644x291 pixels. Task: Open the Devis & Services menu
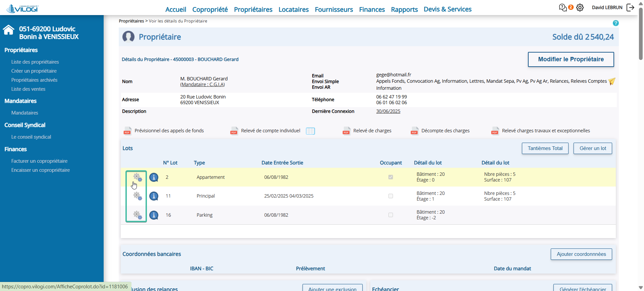447,9
